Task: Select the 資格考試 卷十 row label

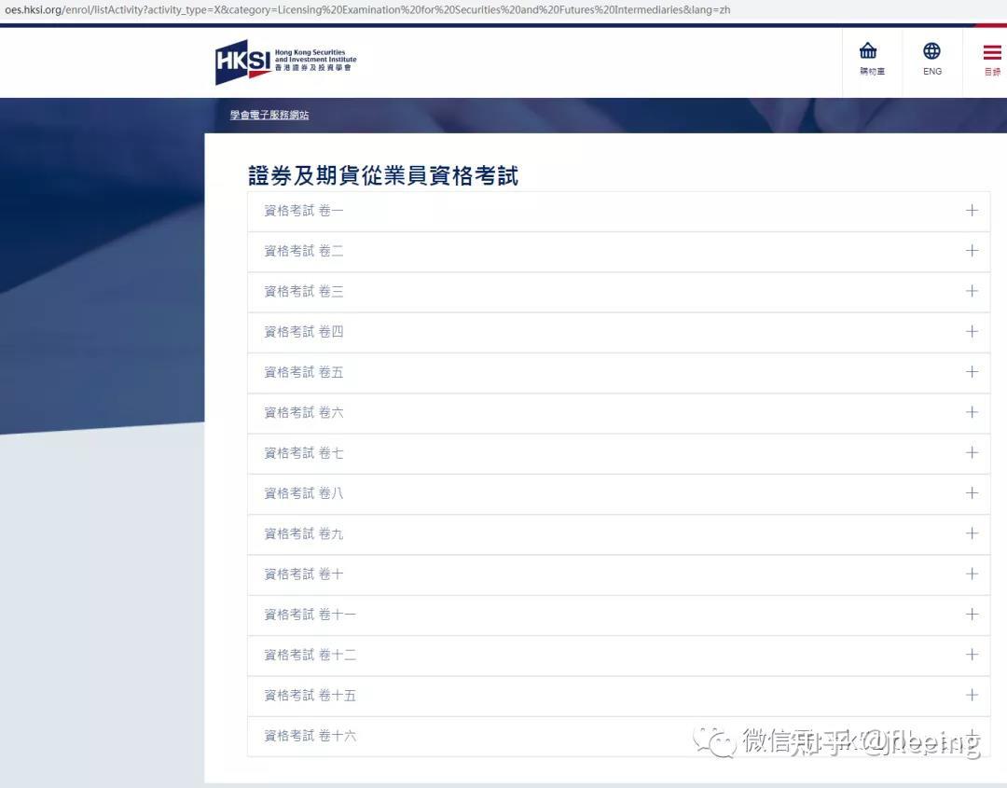Action: 304,574
